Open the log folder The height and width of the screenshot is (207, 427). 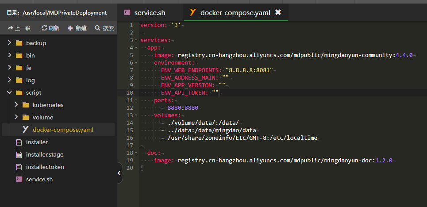(30, 80)
